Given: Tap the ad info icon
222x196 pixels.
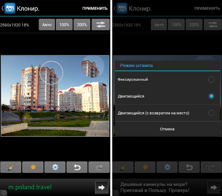Looking at the screenshot, I should tap(4, 192).
